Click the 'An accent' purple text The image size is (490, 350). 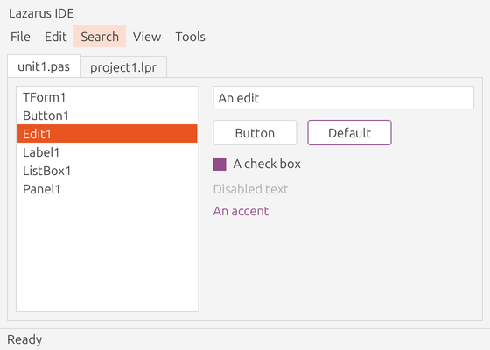pyautogui.click(x=241, y=211)
